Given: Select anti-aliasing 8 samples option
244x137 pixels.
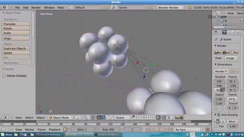Looking at the screenshot, I should coord(218,121).
